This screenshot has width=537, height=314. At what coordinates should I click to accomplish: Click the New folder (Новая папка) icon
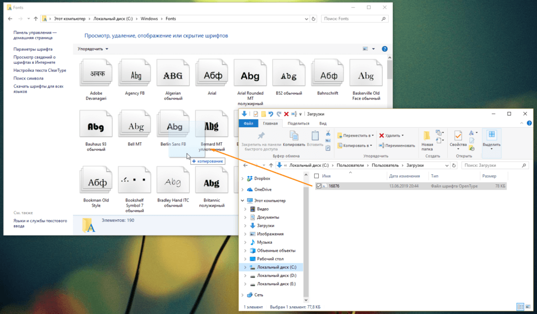[427, 136]
